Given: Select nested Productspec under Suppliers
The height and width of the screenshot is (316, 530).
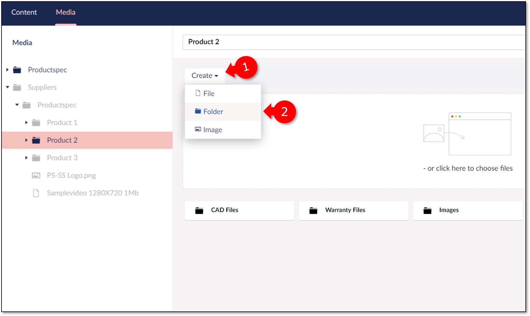Looking at the screenshot, I should [57, 105].
